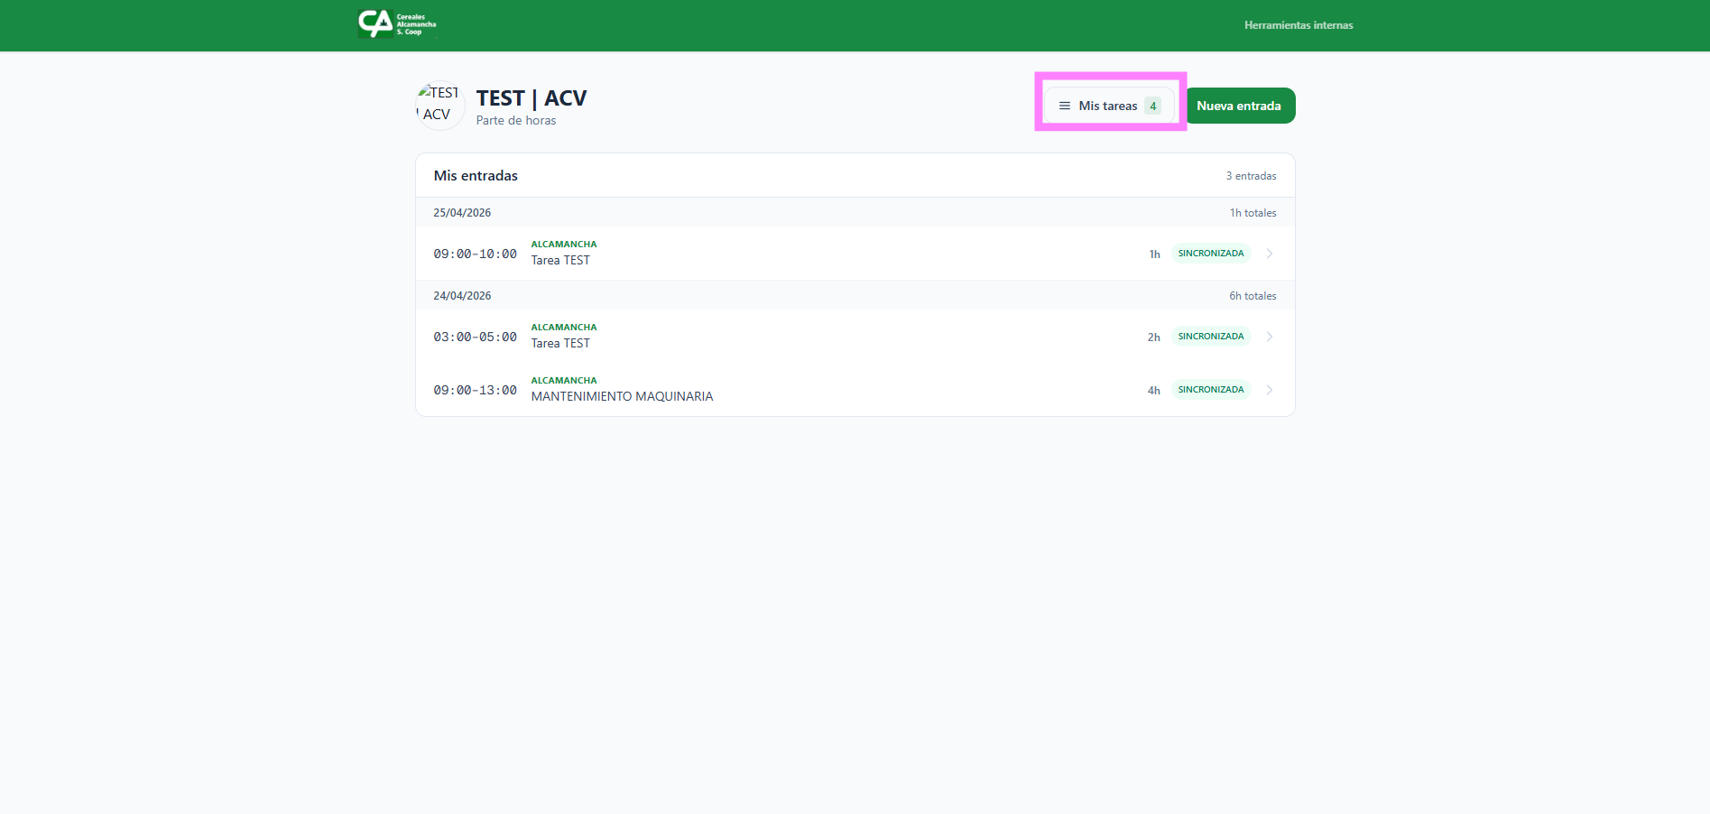This screenshot has height=814, width=1710.
Task: Click the 3 entradas counter label
Action: (x=1251, y=176)
